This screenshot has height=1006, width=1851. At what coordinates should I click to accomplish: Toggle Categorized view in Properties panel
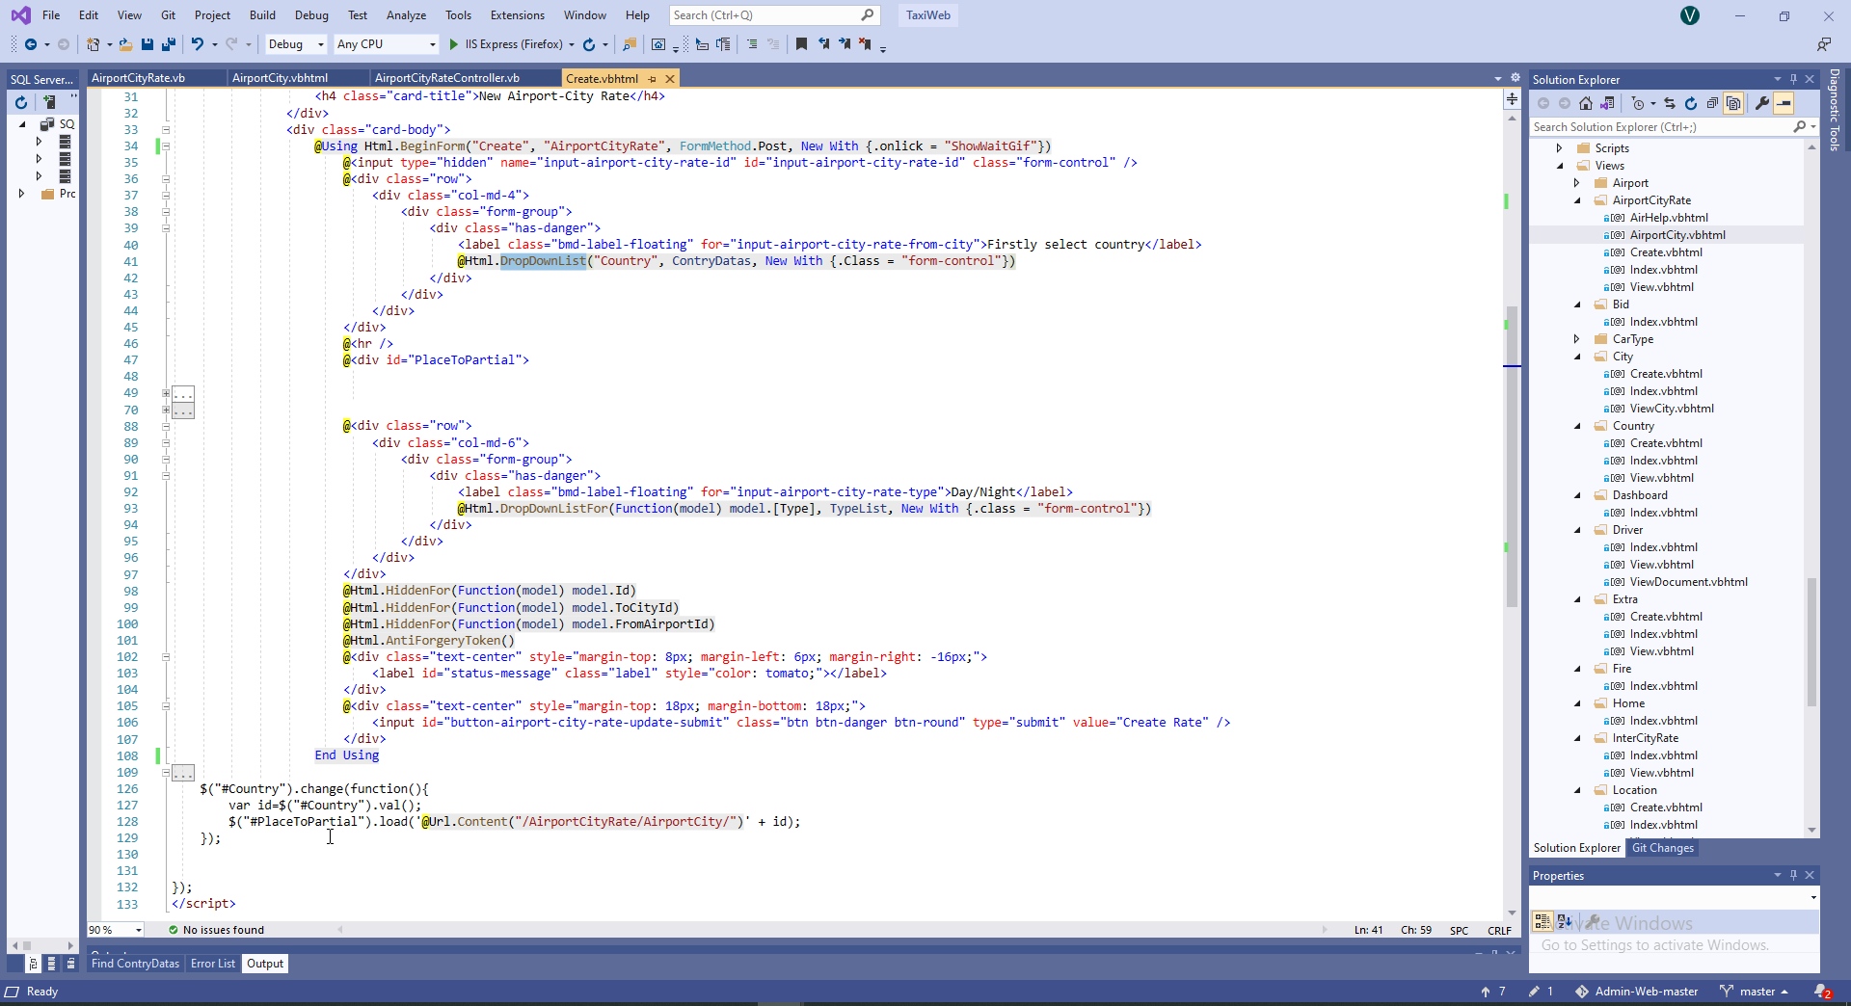[1542, 921]
